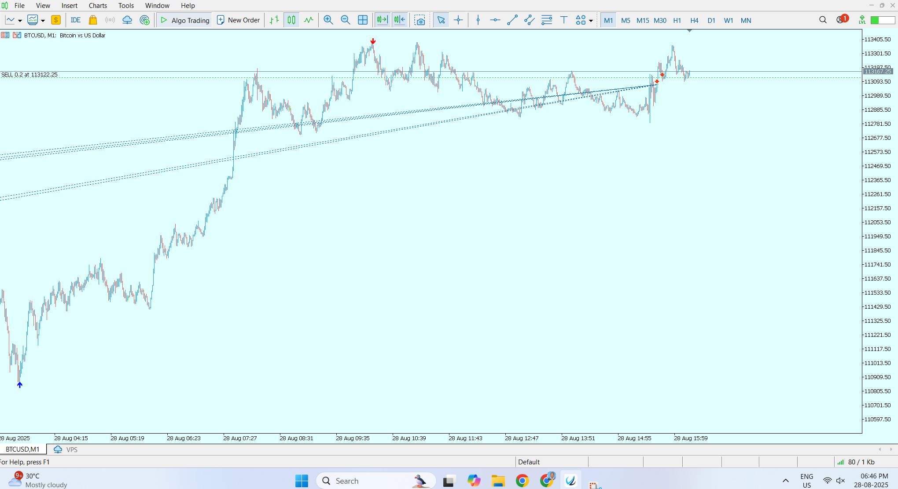Viewport: 898px width, 489px height.
Task: Select the crosshair cursor tool
Action: point(458,20)
